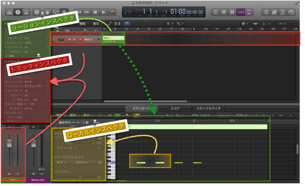Show Smart Controls knob button
This screenshot has width=305, height=186.
[47, 12]
